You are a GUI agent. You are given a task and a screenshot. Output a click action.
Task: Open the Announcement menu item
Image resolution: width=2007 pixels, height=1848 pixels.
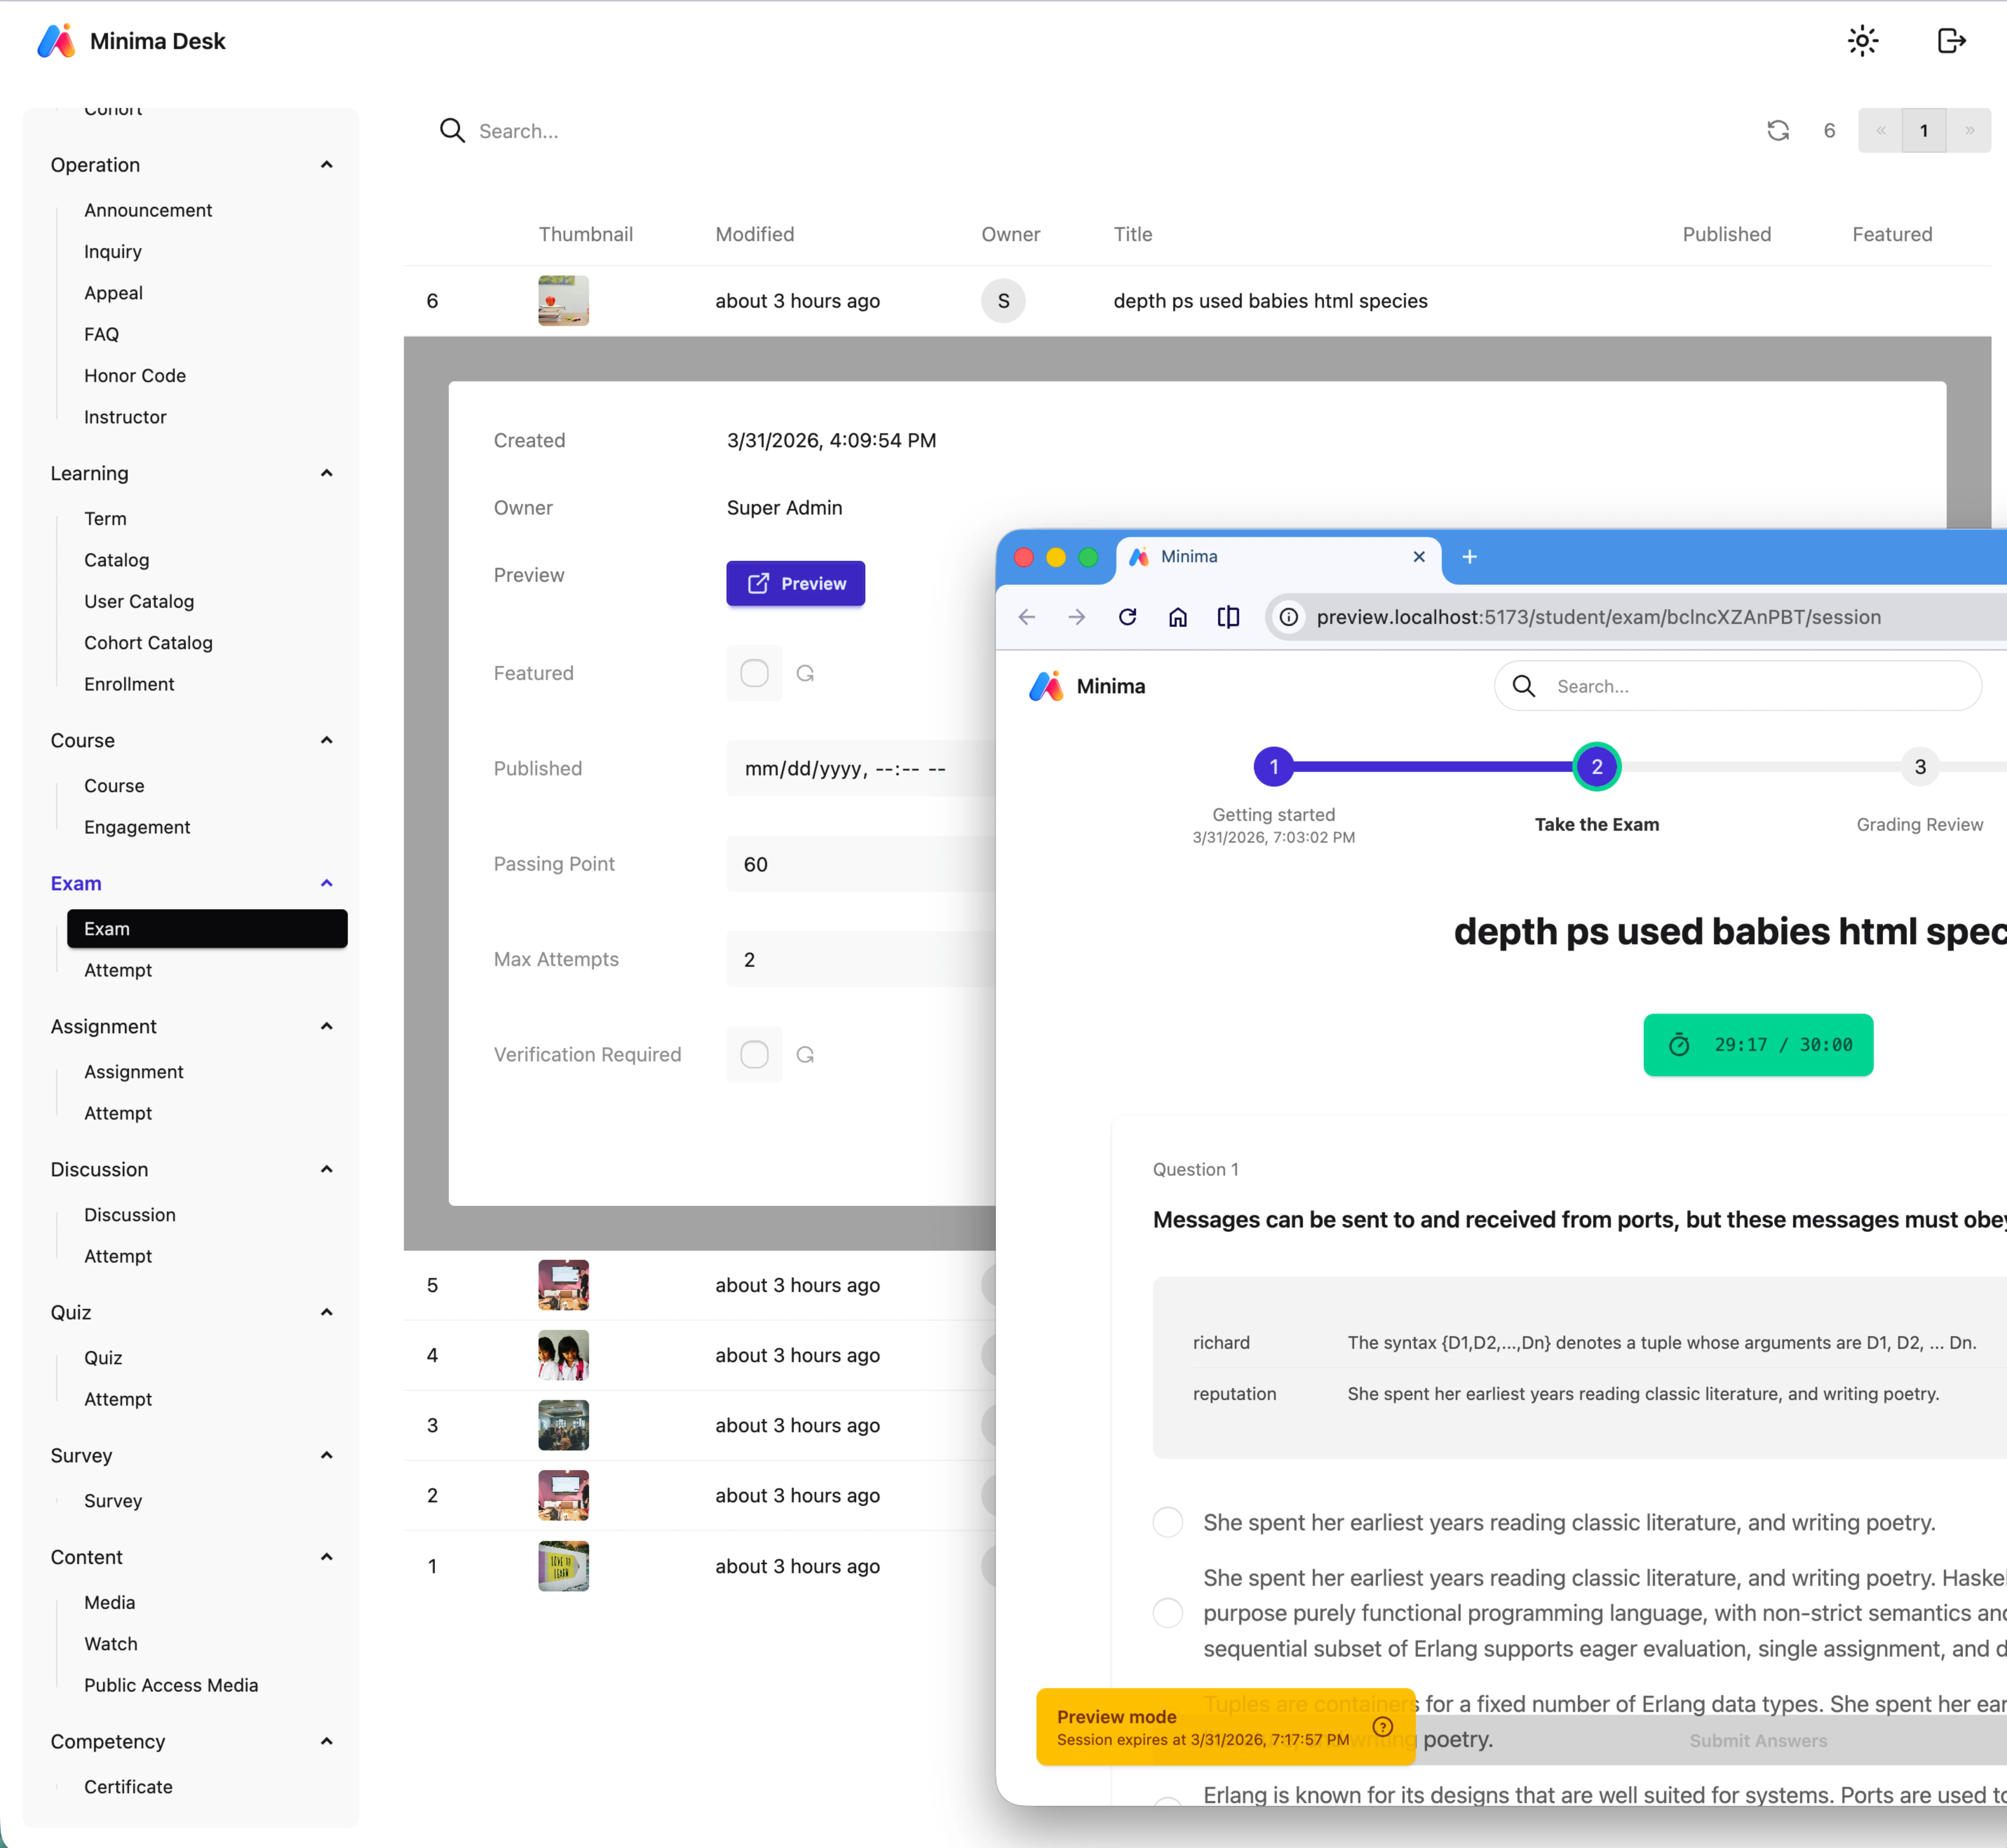tap(148, 210)
